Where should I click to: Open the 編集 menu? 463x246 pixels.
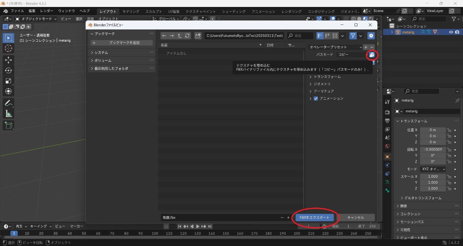[x=32, y=11]
